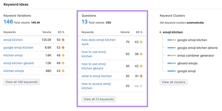Click the 135.0K volume value
Image resolution: width=222 pixels, height=111 pixels.
point(46,40)
